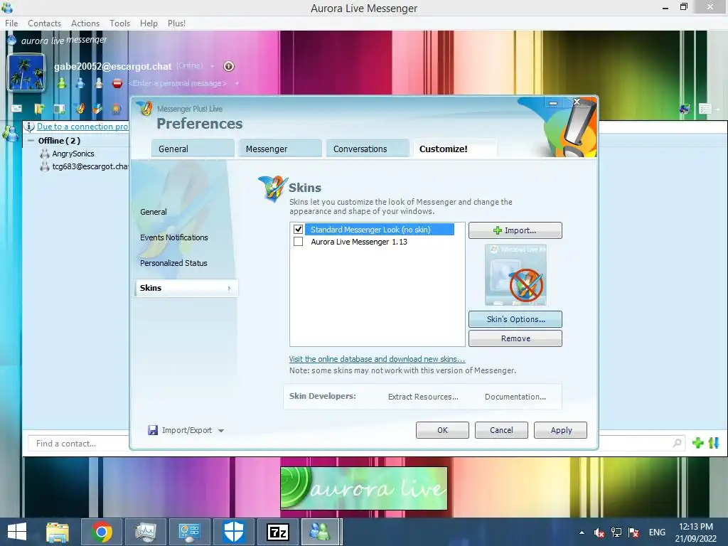Click the Find a contact search field

point(79,444)
